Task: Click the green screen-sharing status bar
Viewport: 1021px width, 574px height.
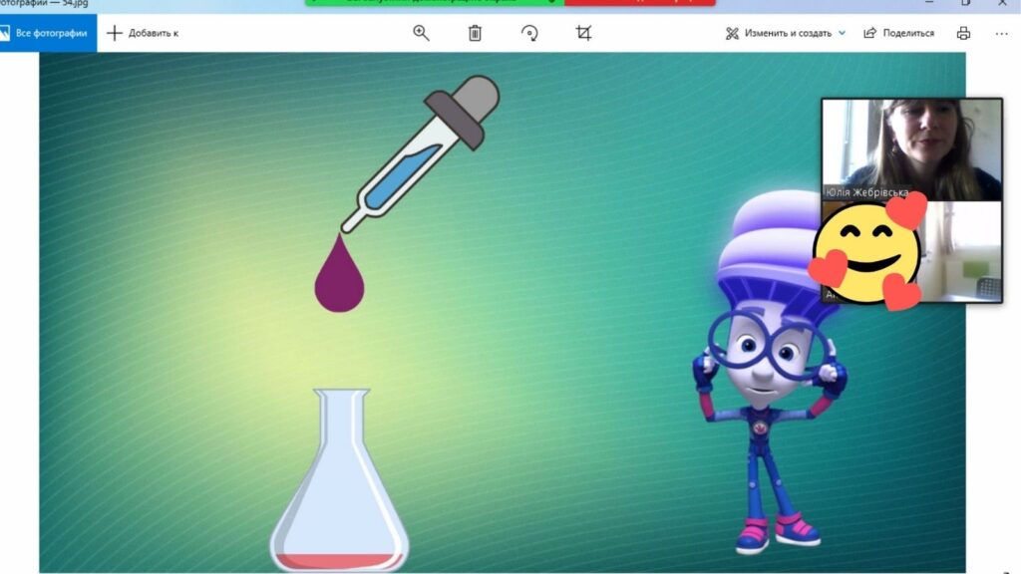Action: 435,3
